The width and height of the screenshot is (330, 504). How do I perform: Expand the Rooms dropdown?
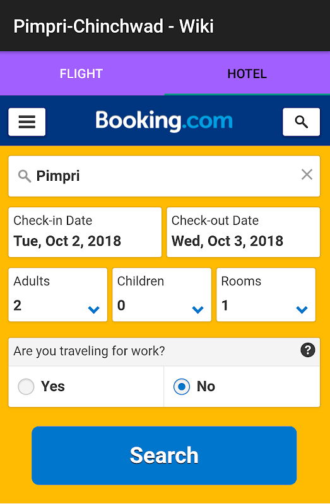[x=266, y=295]
